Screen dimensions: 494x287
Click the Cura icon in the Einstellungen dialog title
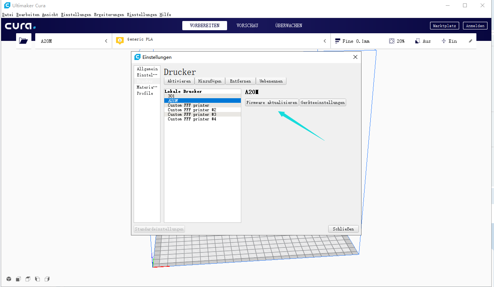click(137, 57)
